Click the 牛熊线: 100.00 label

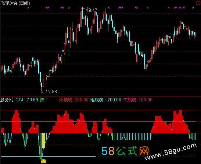click(138, 100)
